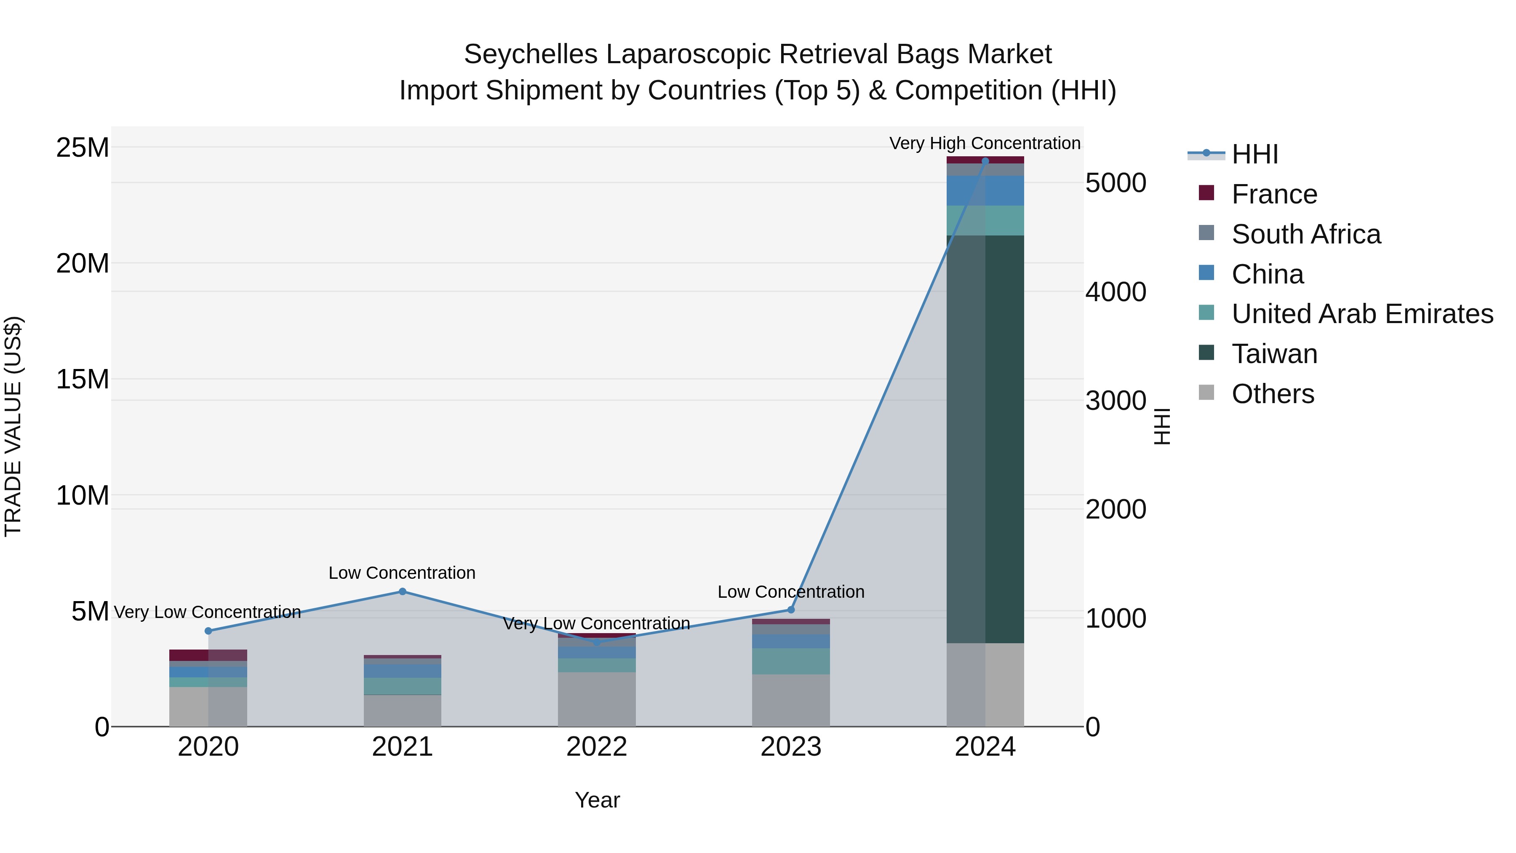Click the 5000 right axis tick label
The image size is (1516, 853).
(x=1116, y=183)
